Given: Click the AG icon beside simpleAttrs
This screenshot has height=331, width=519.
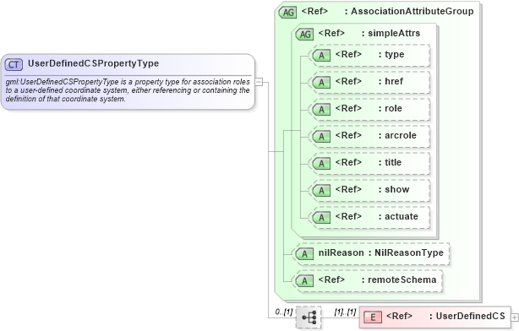Looking at the screenshot, I should 304,35.
